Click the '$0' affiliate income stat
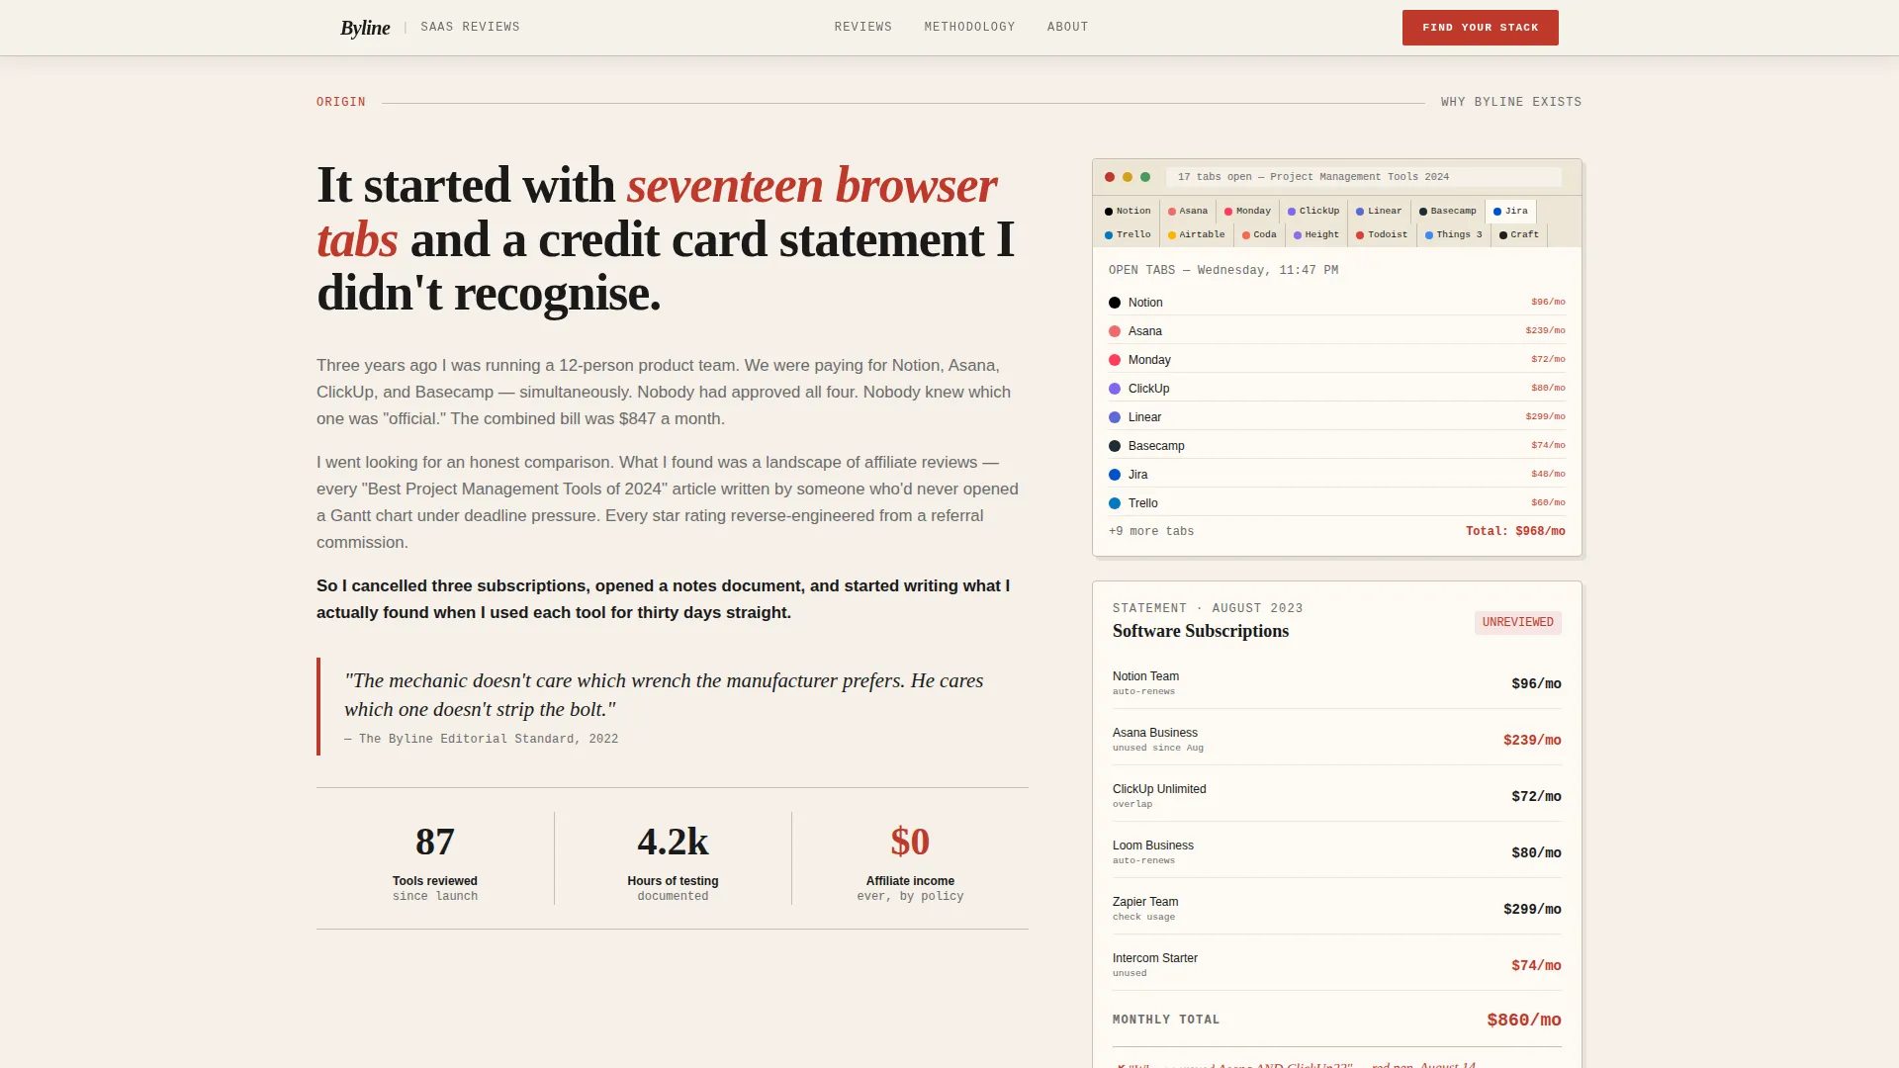The image size is (1899, 1068). pyautogui.click(x=910, y=842)
